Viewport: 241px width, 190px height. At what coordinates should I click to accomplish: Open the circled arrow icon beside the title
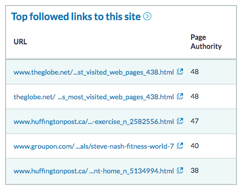(147, 17)
